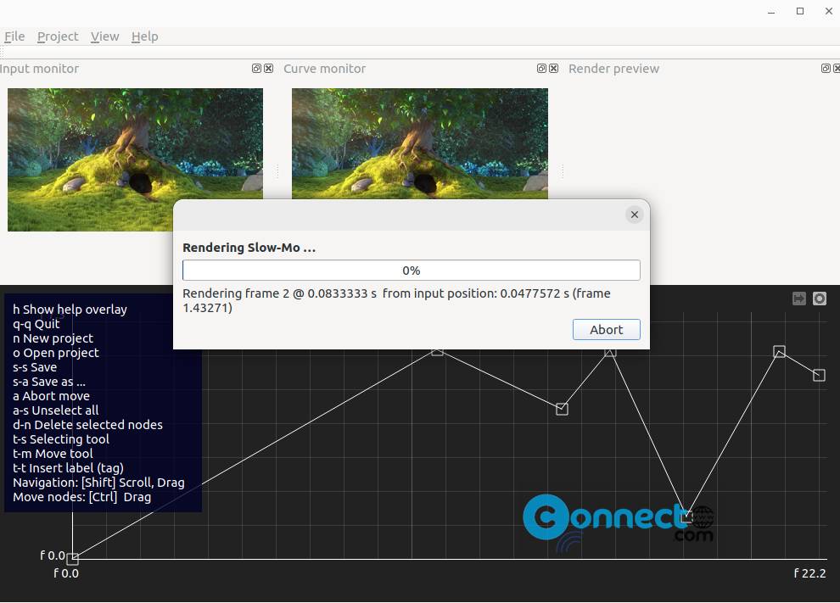This screenshot has height=603, width=840.
Task: Click the 0% render progress bar
Action: (x=412, y=271)
